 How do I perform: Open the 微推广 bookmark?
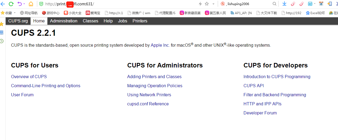click(x=139, y=13)
